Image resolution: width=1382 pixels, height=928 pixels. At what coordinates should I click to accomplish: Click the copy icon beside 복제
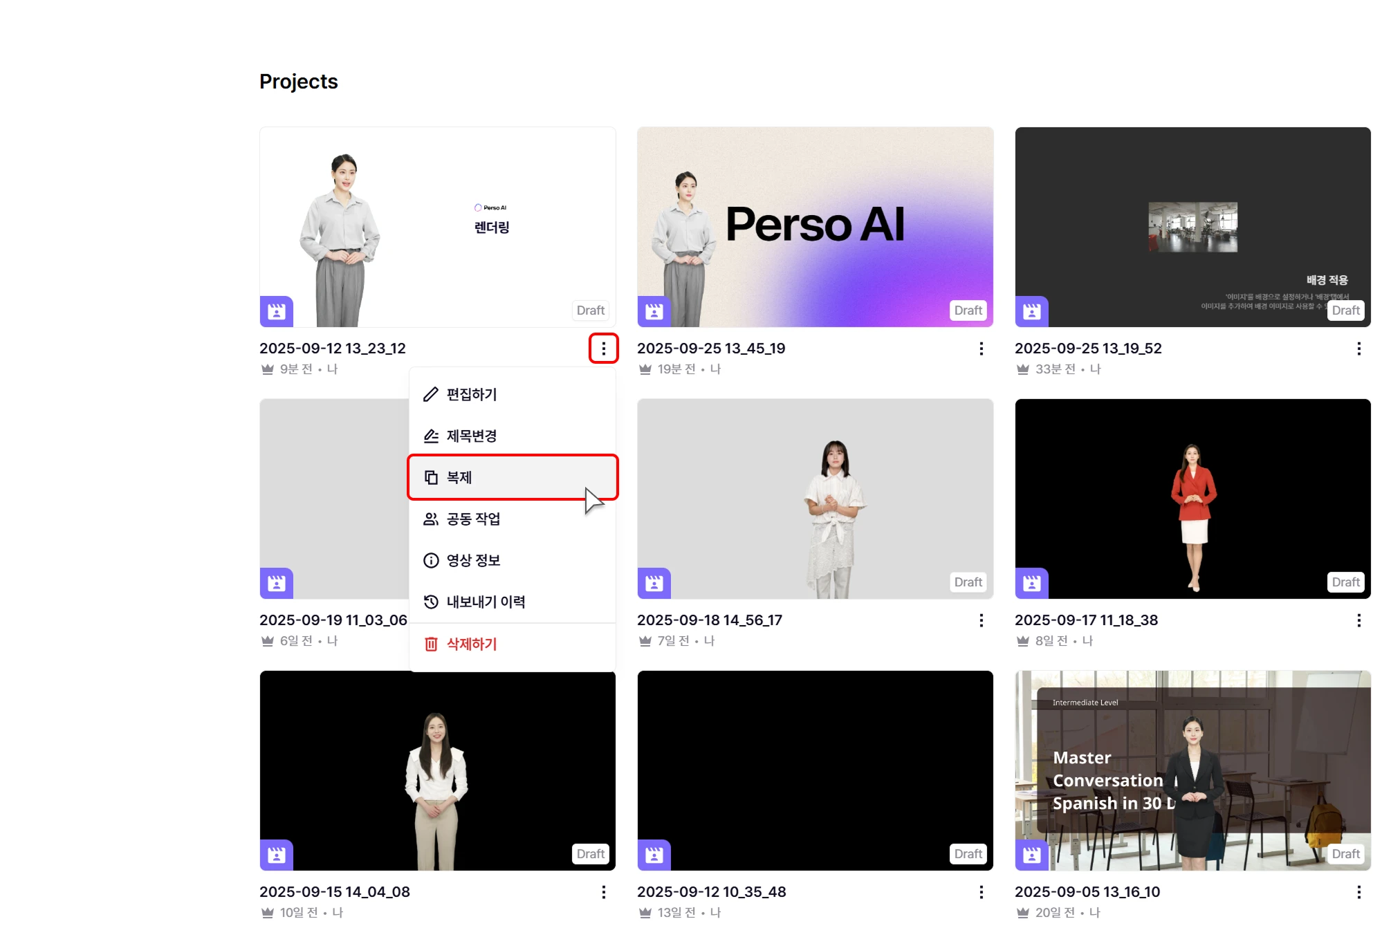click(x=431, y=477)
